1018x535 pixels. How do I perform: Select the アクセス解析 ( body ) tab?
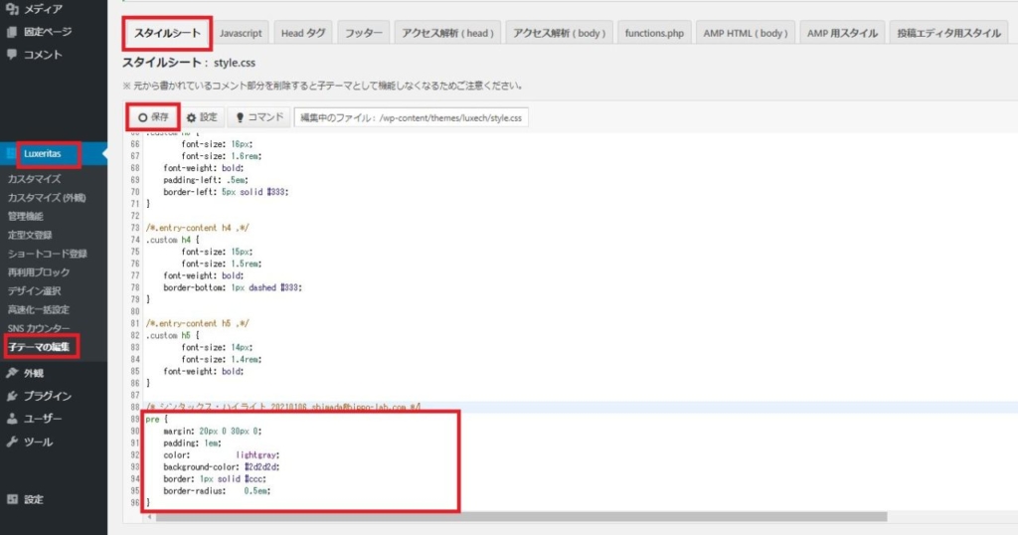(x=559, y=33)
